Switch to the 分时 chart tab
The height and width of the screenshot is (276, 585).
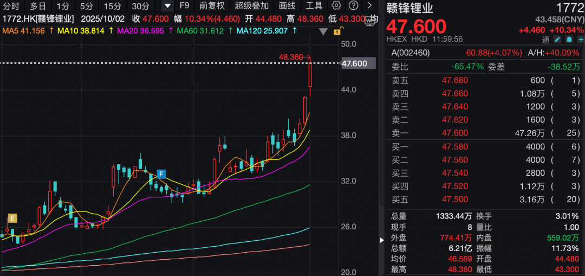click(x=11, y=6)
